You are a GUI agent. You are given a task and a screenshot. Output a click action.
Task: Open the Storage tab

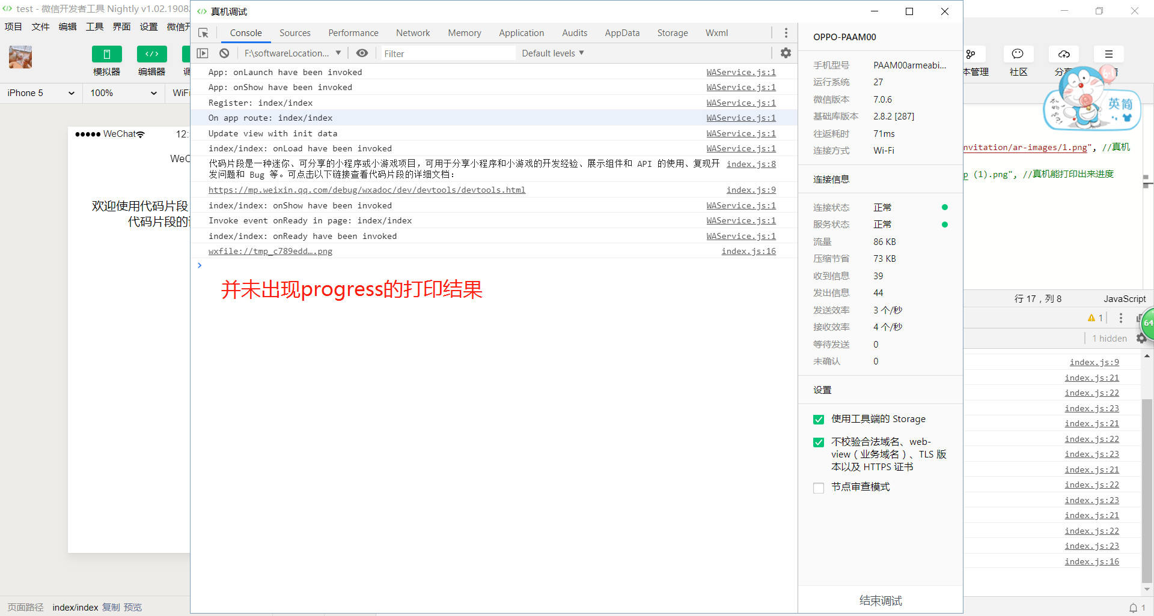pos(673,33)
